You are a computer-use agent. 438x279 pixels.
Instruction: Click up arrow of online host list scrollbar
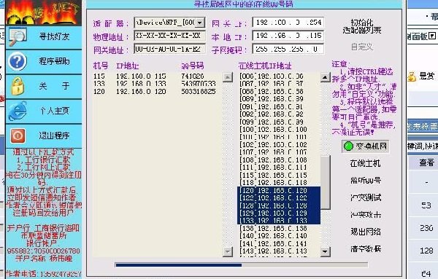[x=325, y=77]
